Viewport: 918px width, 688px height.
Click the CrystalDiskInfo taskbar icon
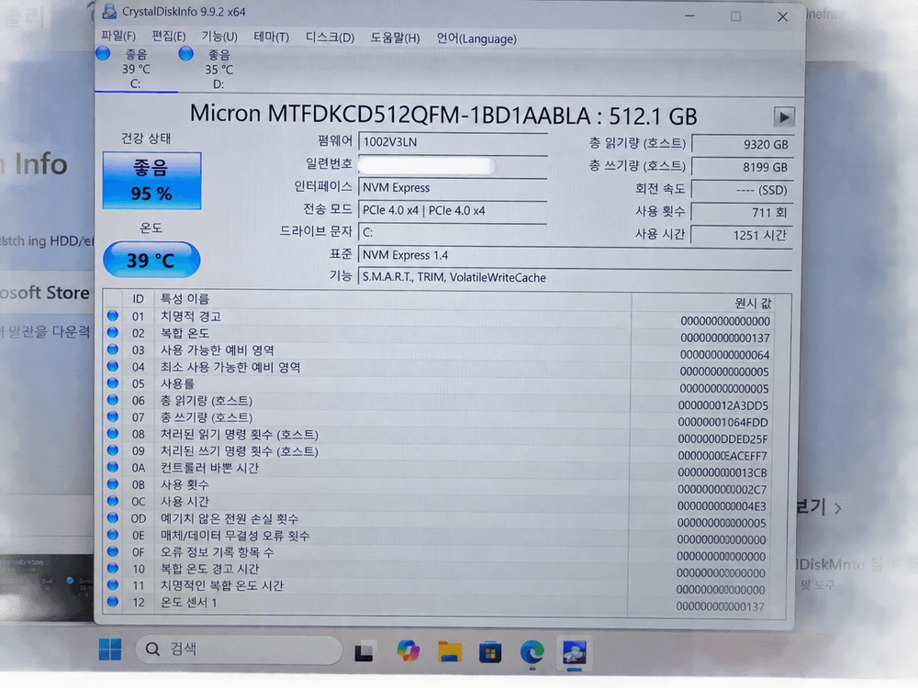575,651
